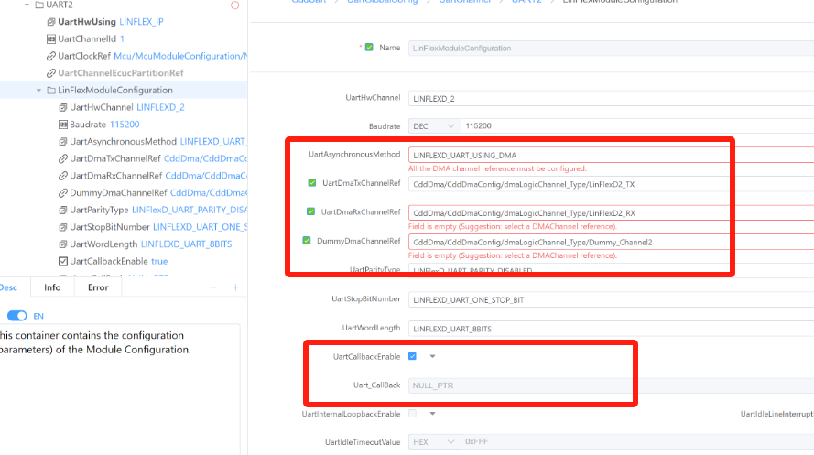Switch to the Desc tab
The height and width of the screenshot is (455, 814).
[x=9, y=287]
